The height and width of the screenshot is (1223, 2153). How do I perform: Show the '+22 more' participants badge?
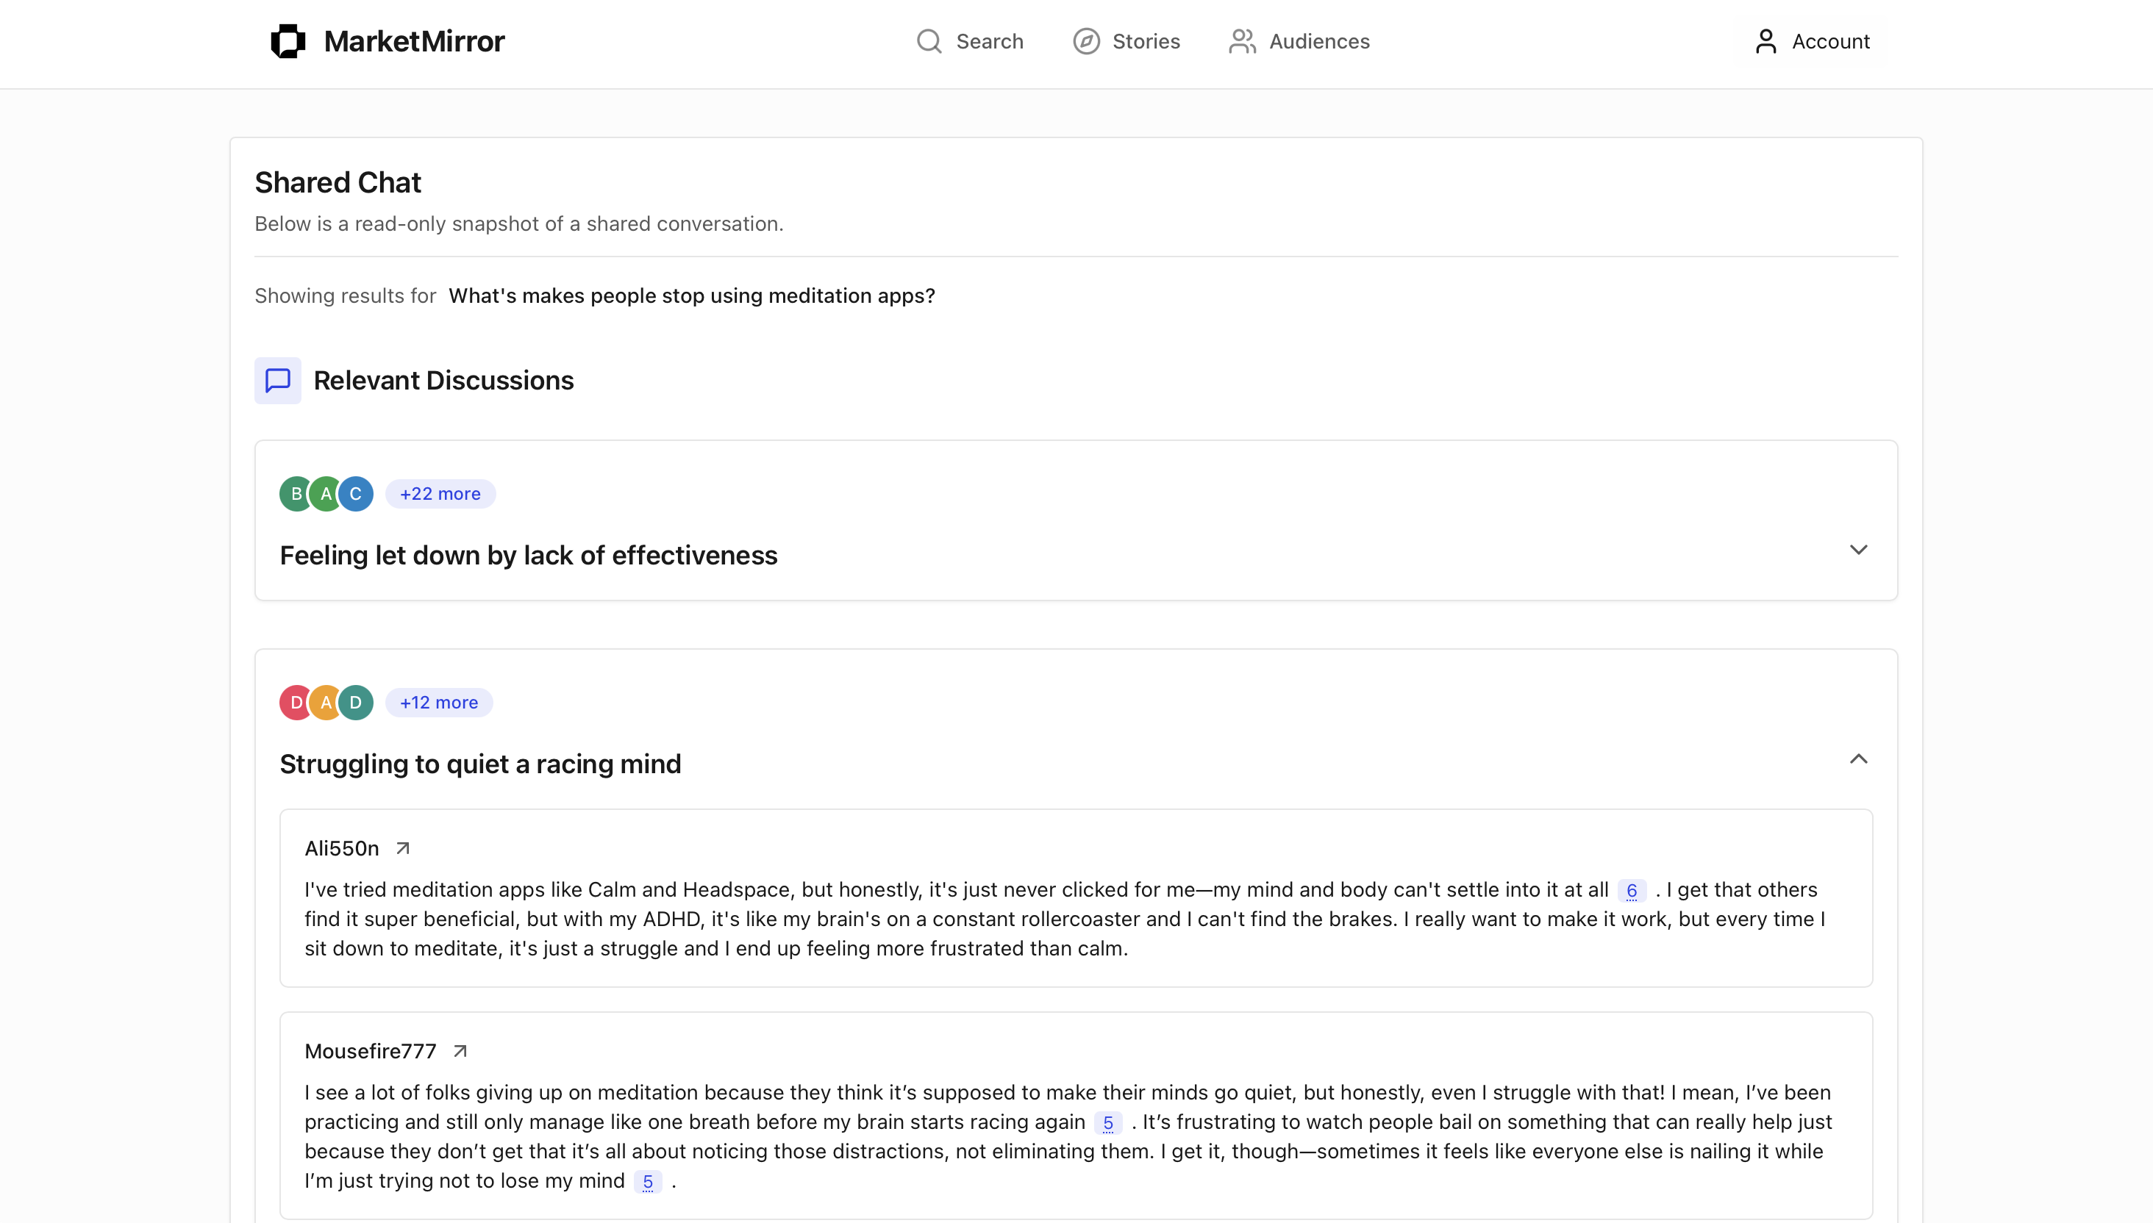pyautogui.click(x=440, y=494)
